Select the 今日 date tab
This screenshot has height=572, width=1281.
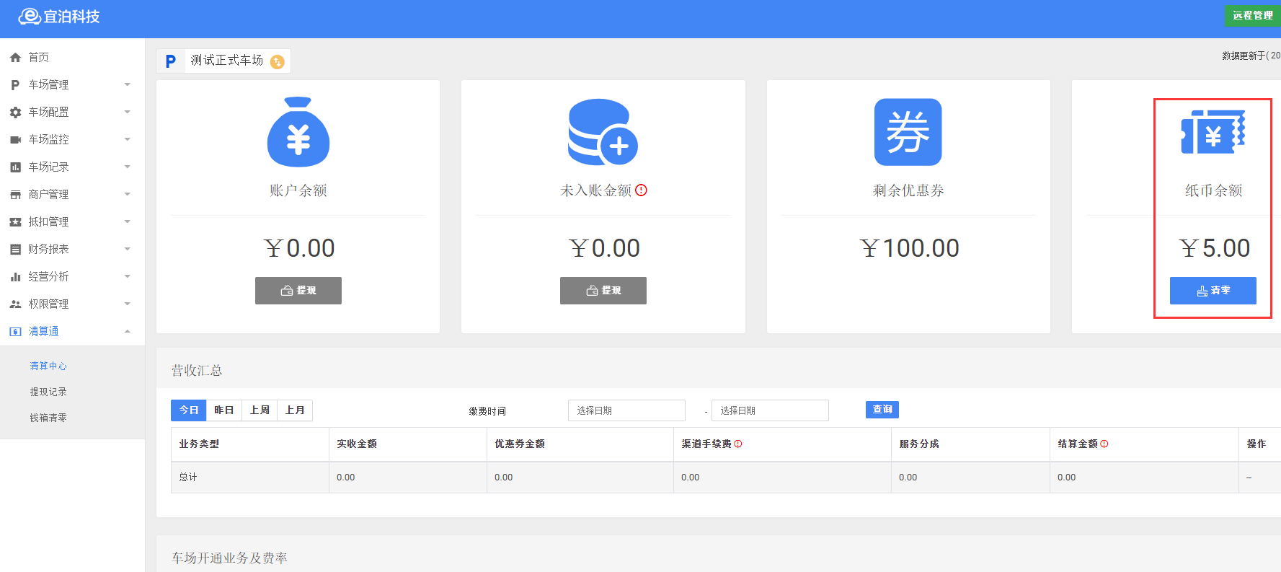[189, 410]
